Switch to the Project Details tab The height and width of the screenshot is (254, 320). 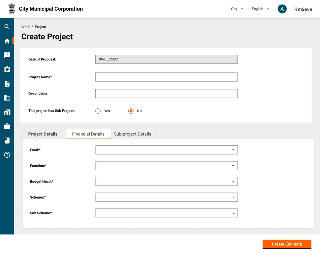click(43, 134)
